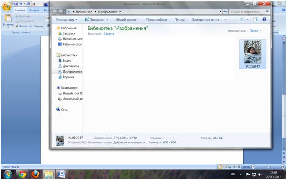Open the Office button menu in Word
Screen dimensions: 287x180
(x=7, y=7)
